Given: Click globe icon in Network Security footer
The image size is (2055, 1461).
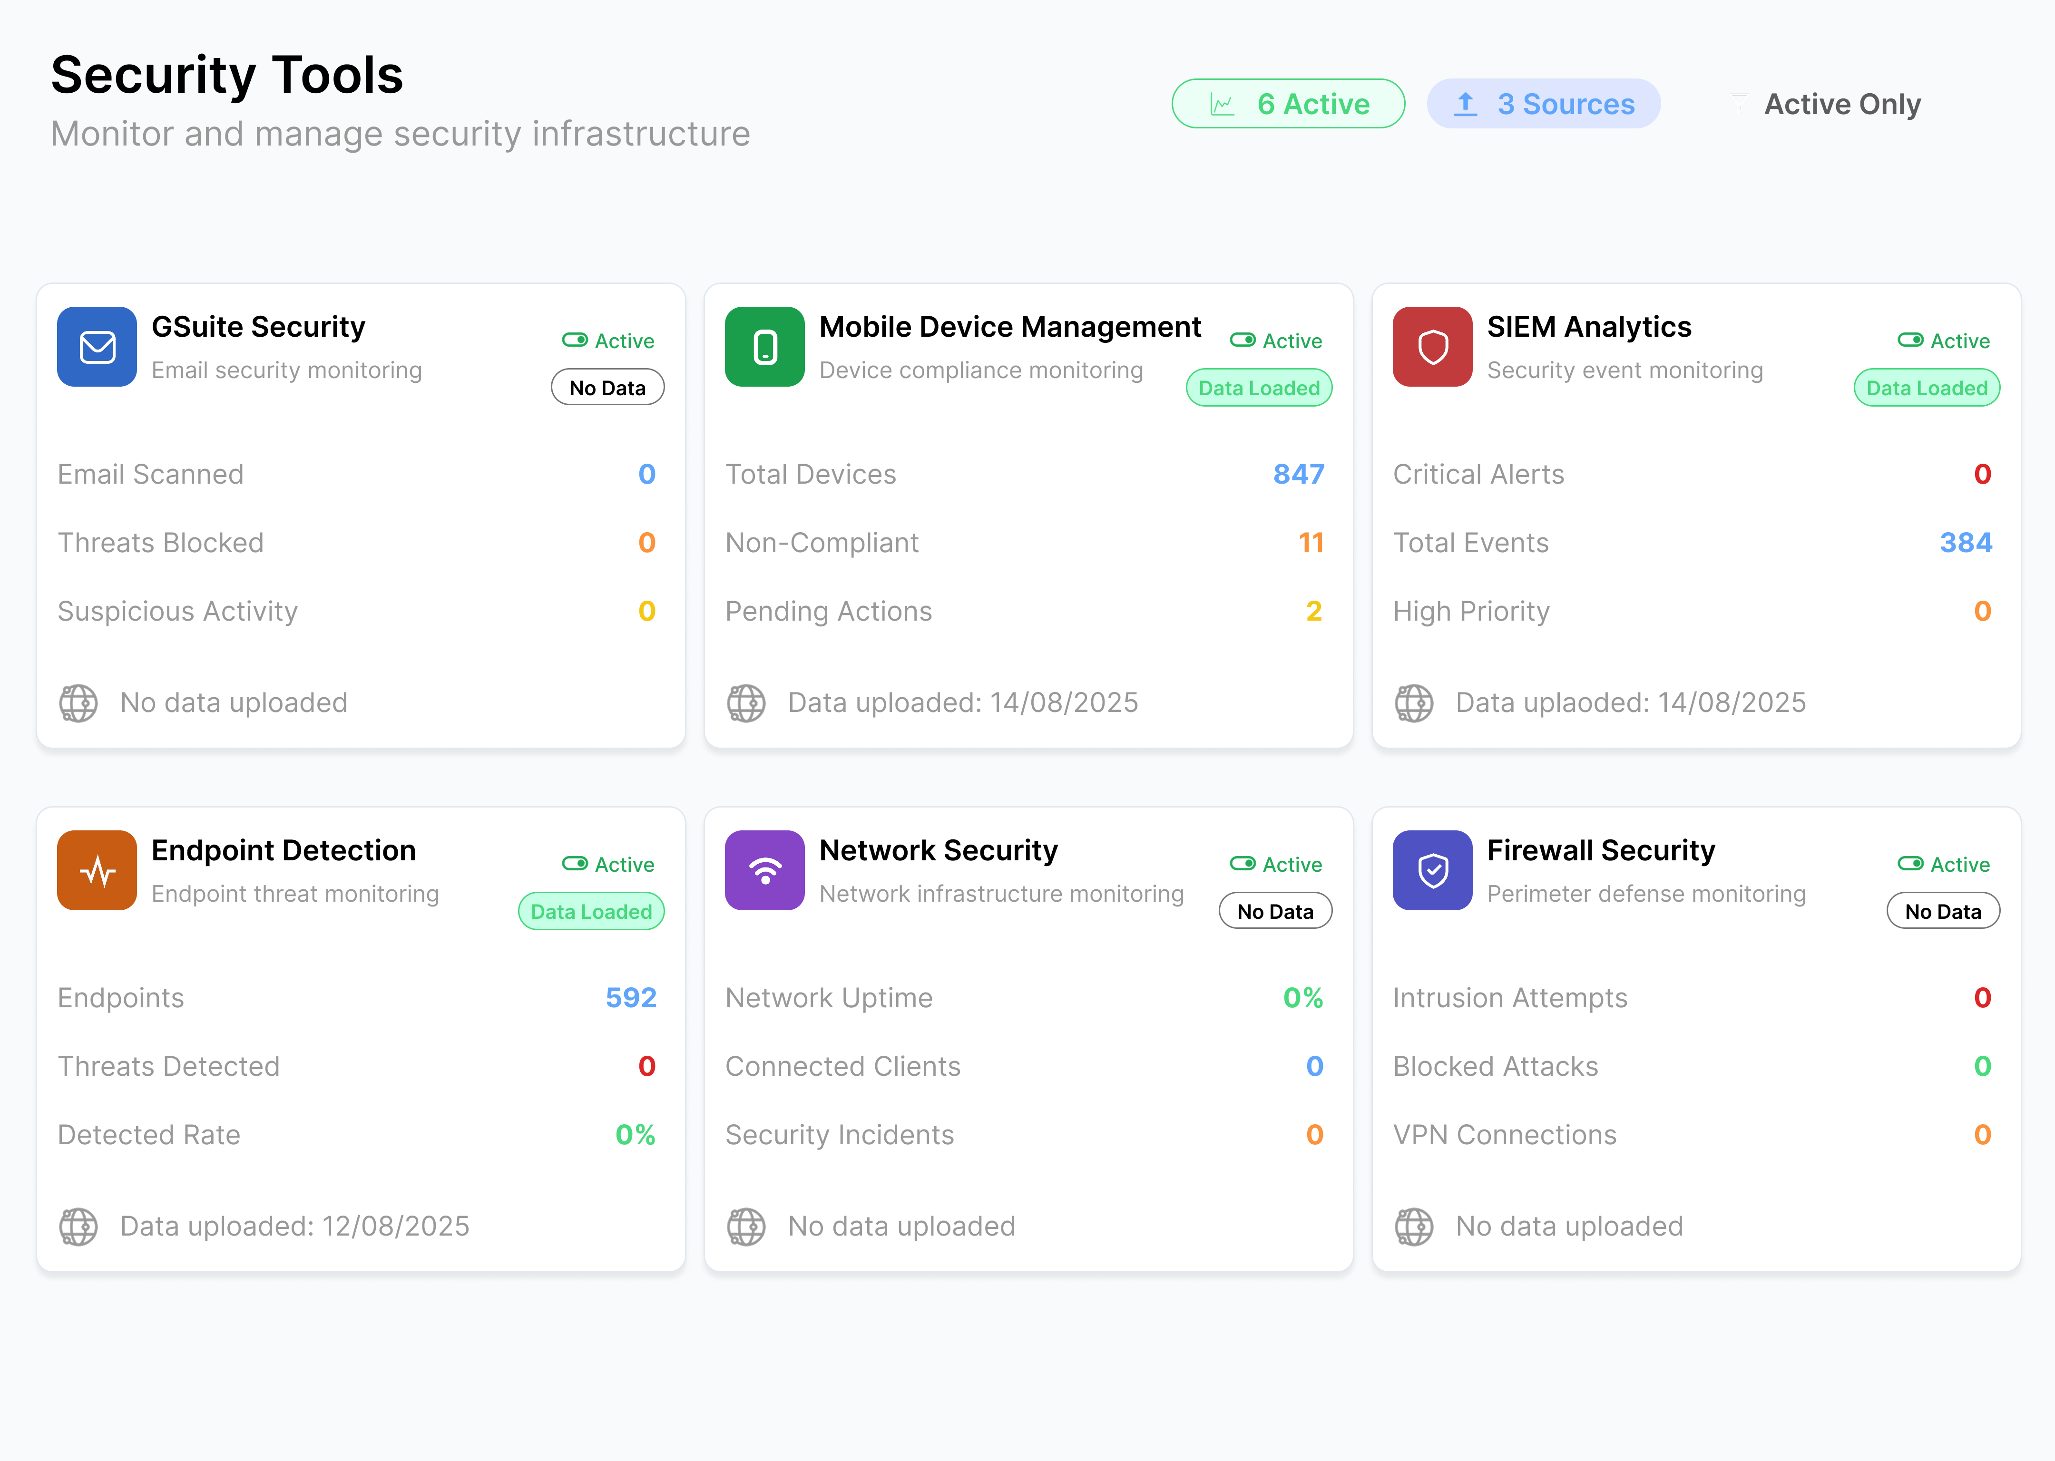Looking at the screenshot, I should point(746,1226).
